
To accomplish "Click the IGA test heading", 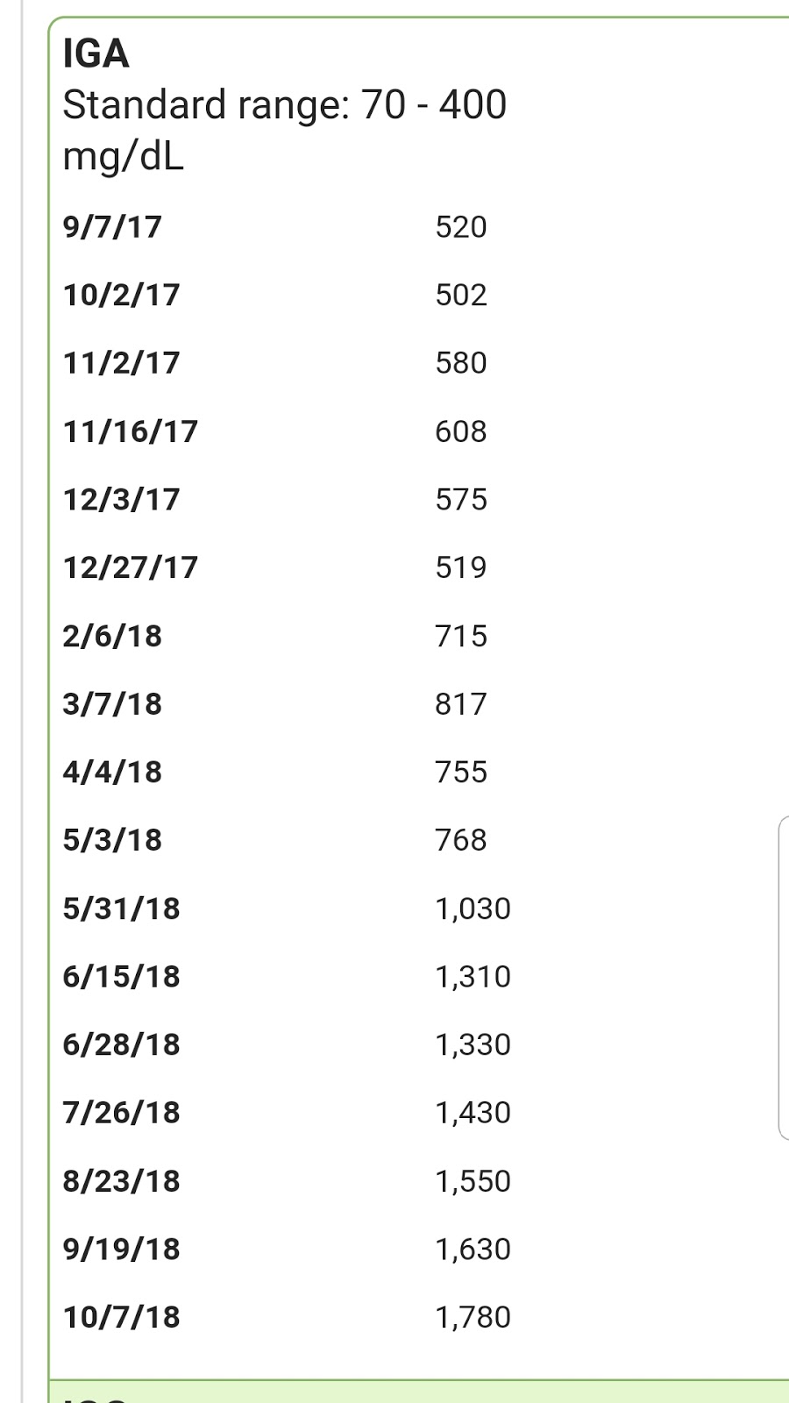I will (x=96, y=54).
